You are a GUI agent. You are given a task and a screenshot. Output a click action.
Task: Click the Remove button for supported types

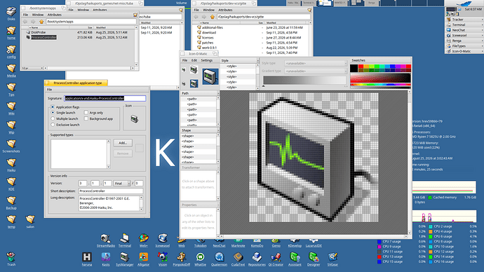tap(123, 154)
